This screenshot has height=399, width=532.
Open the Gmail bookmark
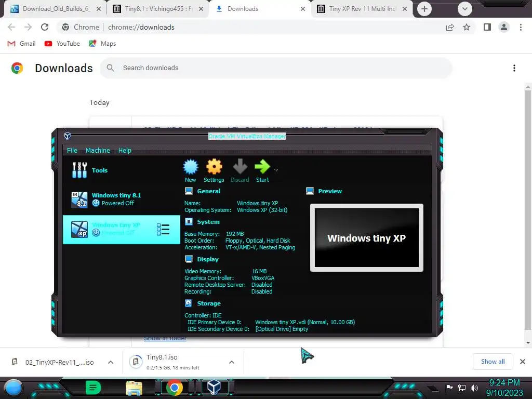click(21, 44)
